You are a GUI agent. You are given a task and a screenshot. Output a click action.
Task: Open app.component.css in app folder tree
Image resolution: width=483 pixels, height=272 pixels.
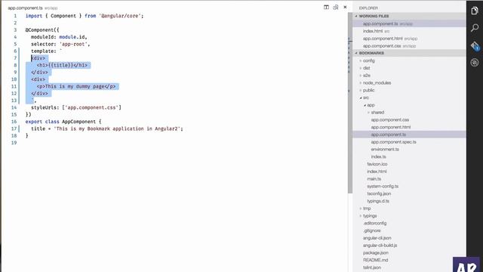(390, 120)
